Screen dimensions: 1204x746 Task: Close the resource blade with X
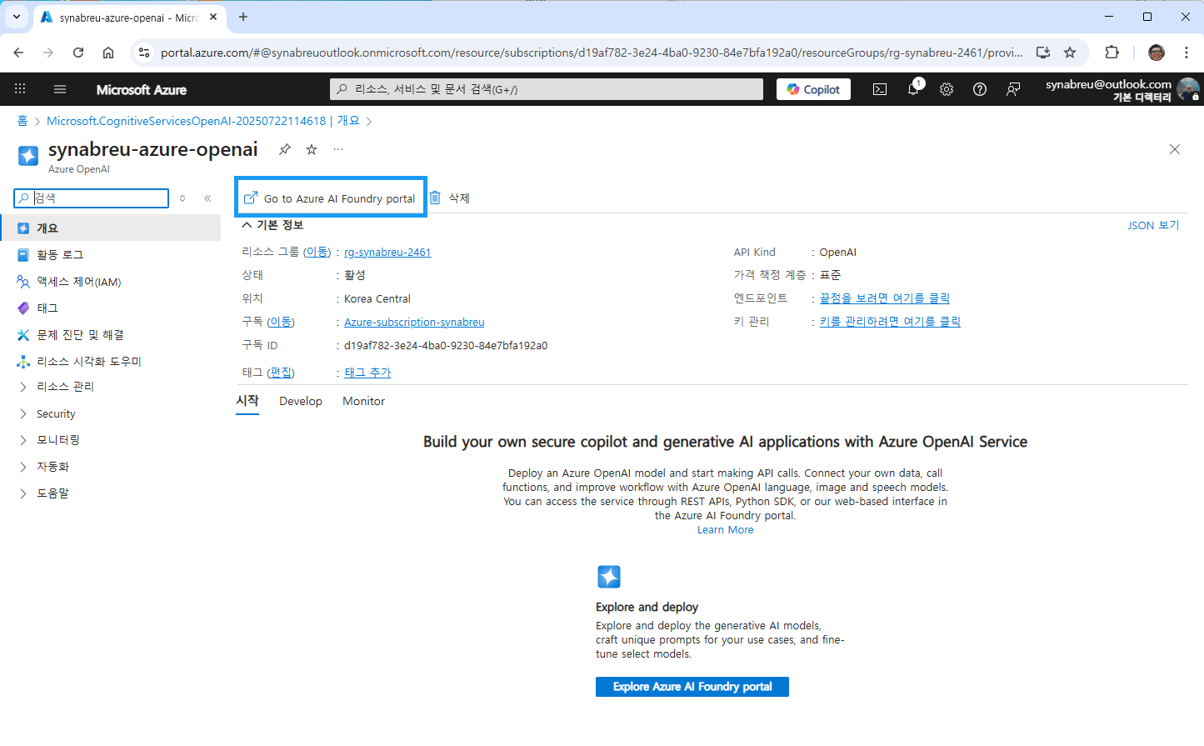point(1175,149)
